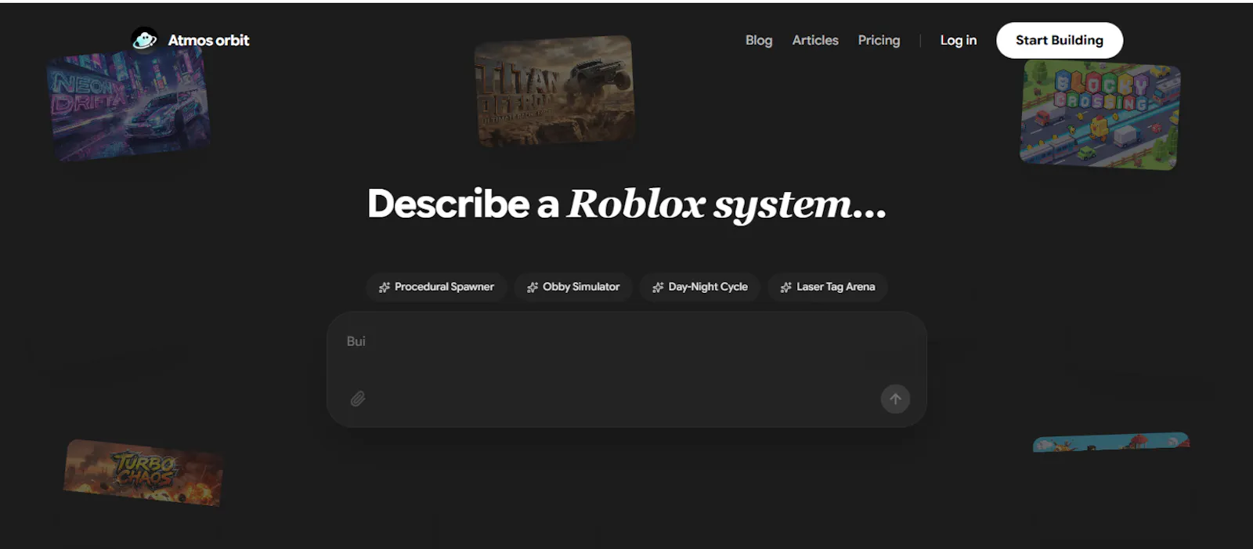Go to the Pricing page

(879, 40)
